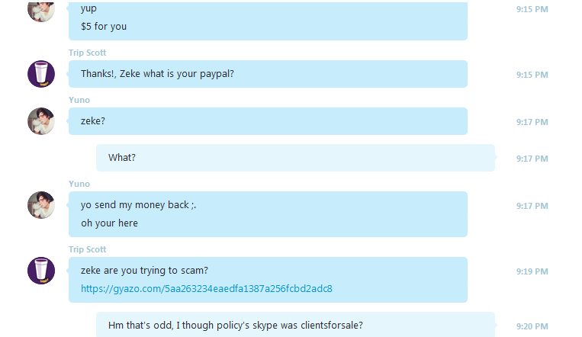Click Yuno's avatar beside 'zeke?' message

click(41, 121)
